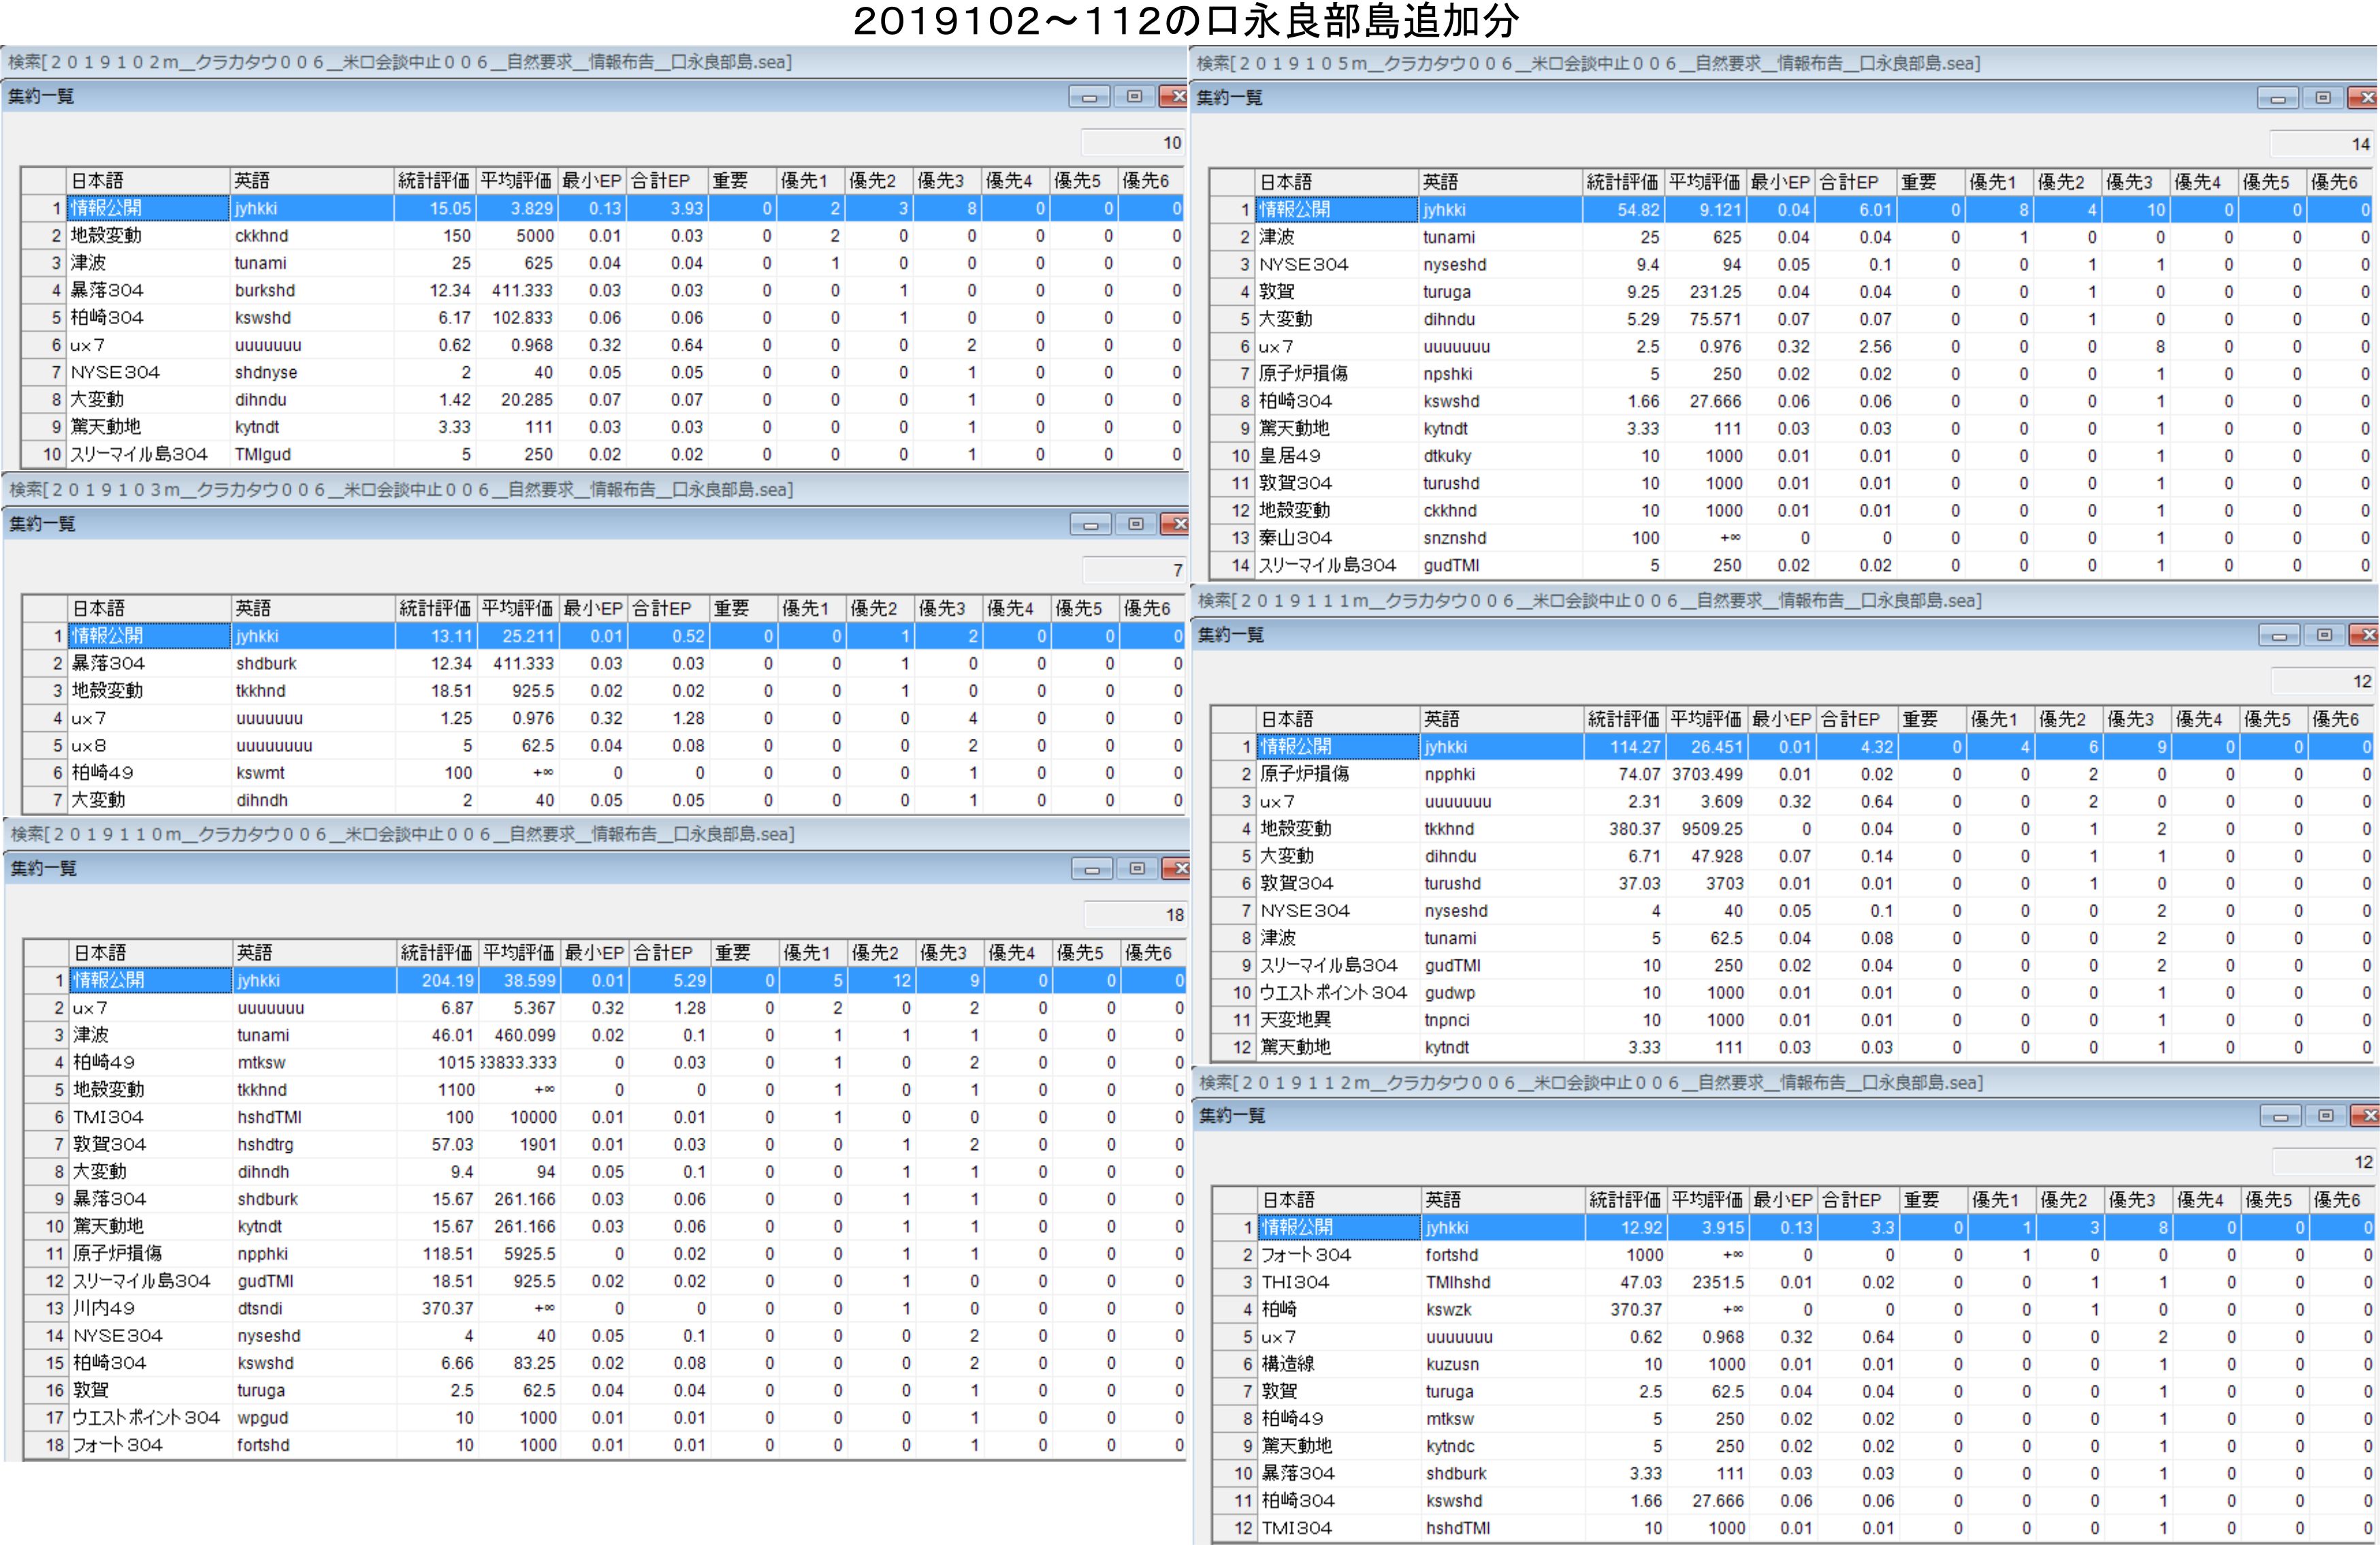Sort by 統計評価 column in 2019102m table
Viewport: 2380px width, 1545px height.
pyautogui.click(x=434, y=181)
